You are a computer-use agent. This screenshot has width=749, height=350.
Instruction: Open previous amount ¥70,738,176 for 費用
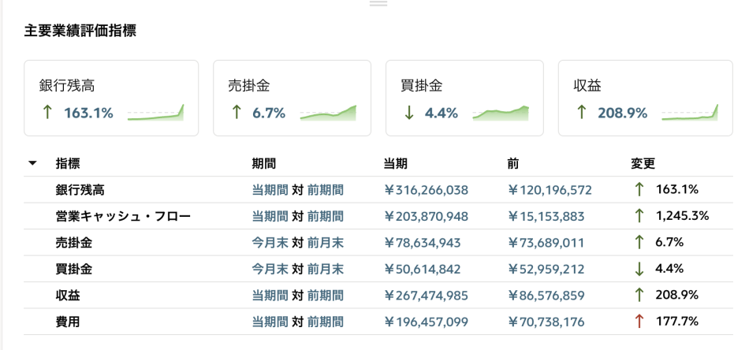[x=546, y=322]
